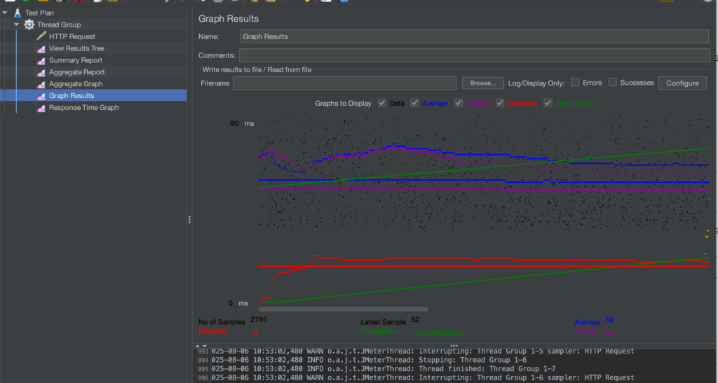Toggle the Throughput graph checkbox
This screenshot has height=383, width=718.
tap(548, 103)
